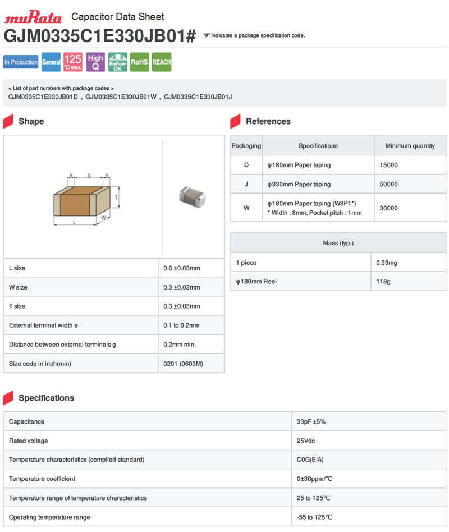Click the purple High Q badge
449x532 pixels.
(x=95, y=62)
